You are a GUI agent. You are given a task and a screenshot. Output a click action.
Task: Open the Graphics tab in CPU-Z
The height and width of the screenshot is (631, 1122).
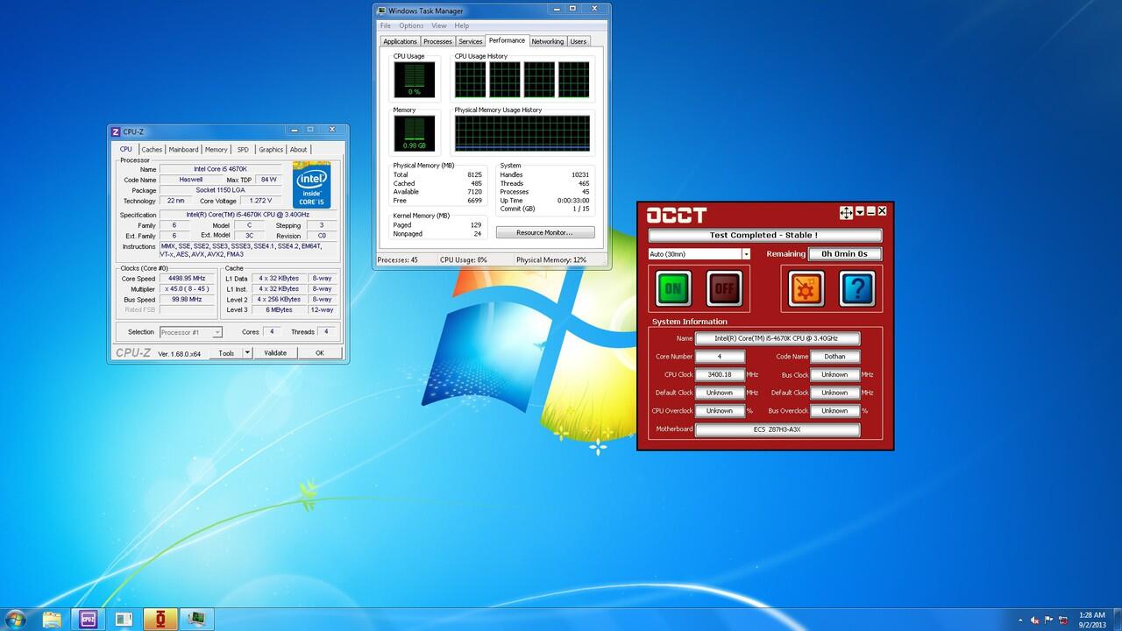click(271, 150)
